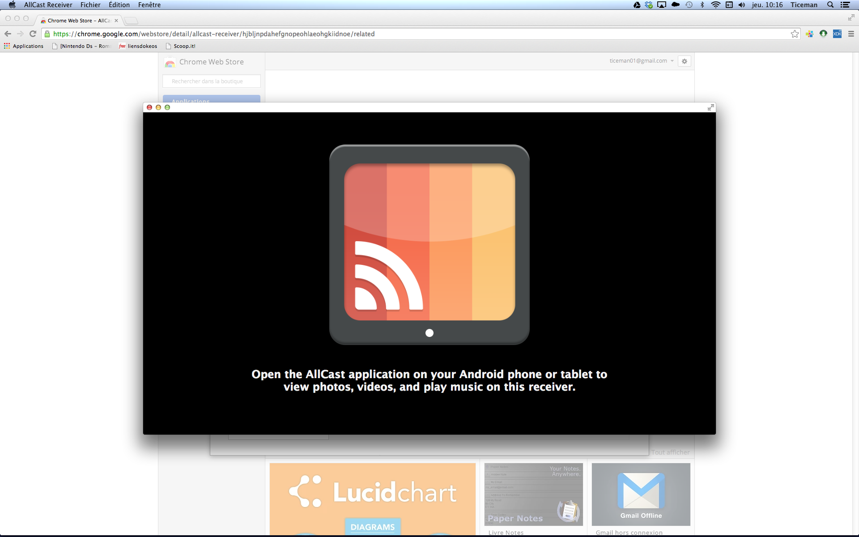This screenshot has width=859, height=537.
Task: Open the Nintendo Ds bookmark
Action: pyautogui.click(x=81, y=46)
